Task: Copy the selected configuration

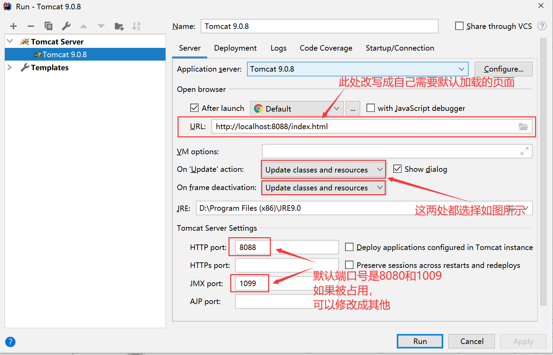Action: (49, 26)
